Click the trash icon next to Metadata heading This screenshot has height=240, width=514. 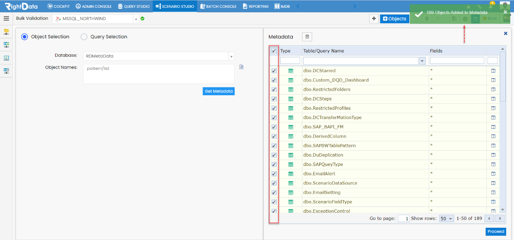coord(307,36)
